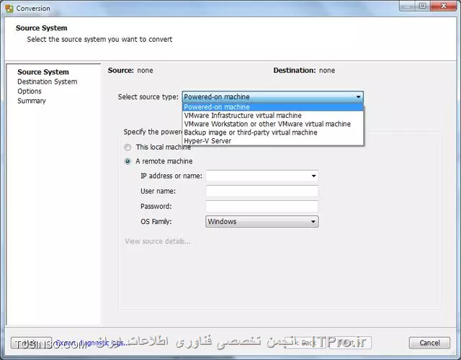This screenshot has height=360, width=461.
Task: Choose 'VMware Workstation or other VMware virtual machine'
Action: pos(273,124)
